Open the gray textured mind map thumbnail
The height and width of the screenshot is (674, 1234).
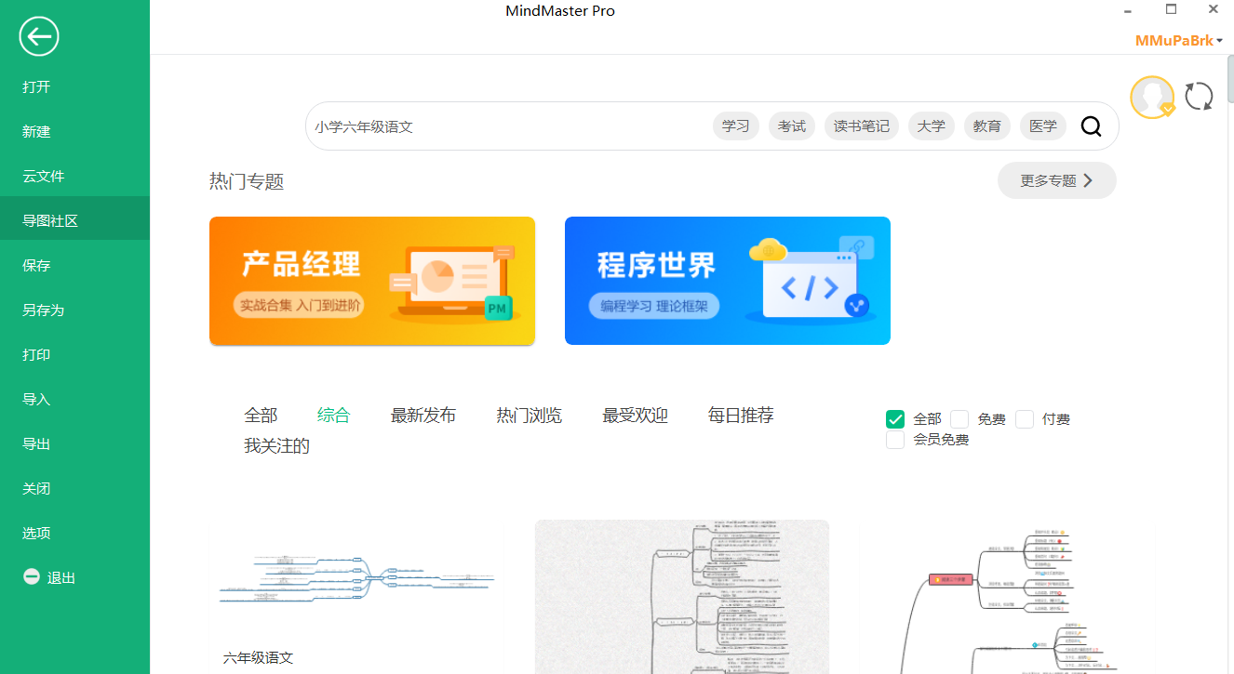(682, 597)
